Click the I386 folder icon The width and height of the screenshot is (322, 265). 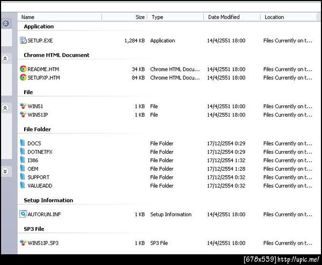23,160
